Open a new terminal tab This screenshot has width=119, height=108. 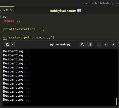7,44
